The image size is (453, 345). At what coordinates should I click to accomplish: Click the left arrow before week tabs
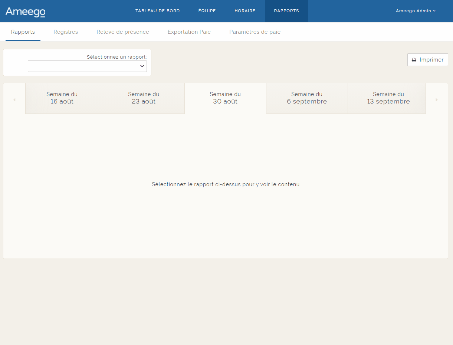pyautogui.click(x=14, y=99)
